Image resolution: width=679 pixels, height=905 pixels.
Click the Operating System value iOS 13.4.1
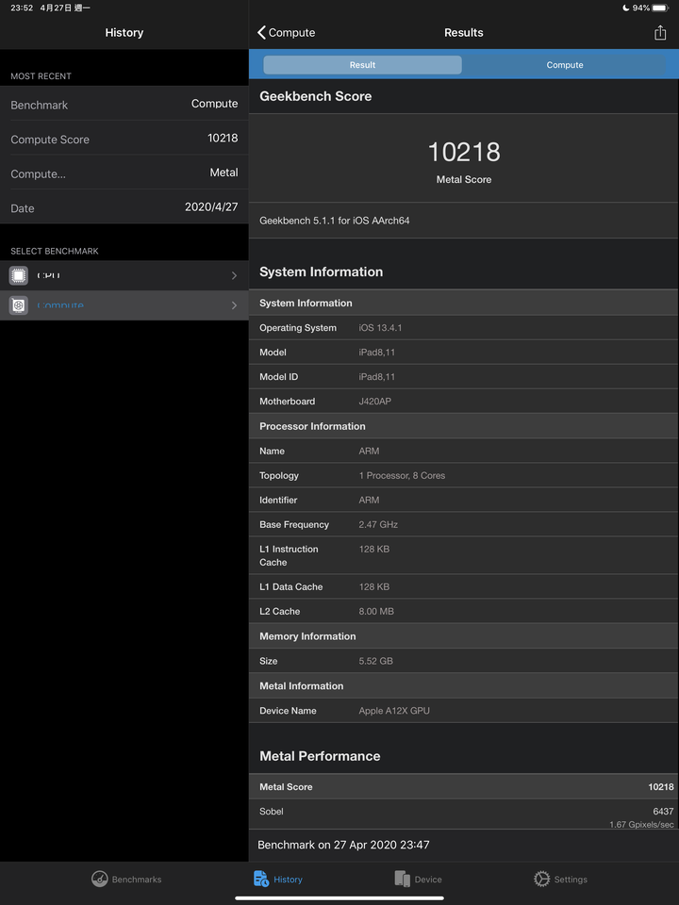point(380,328)
